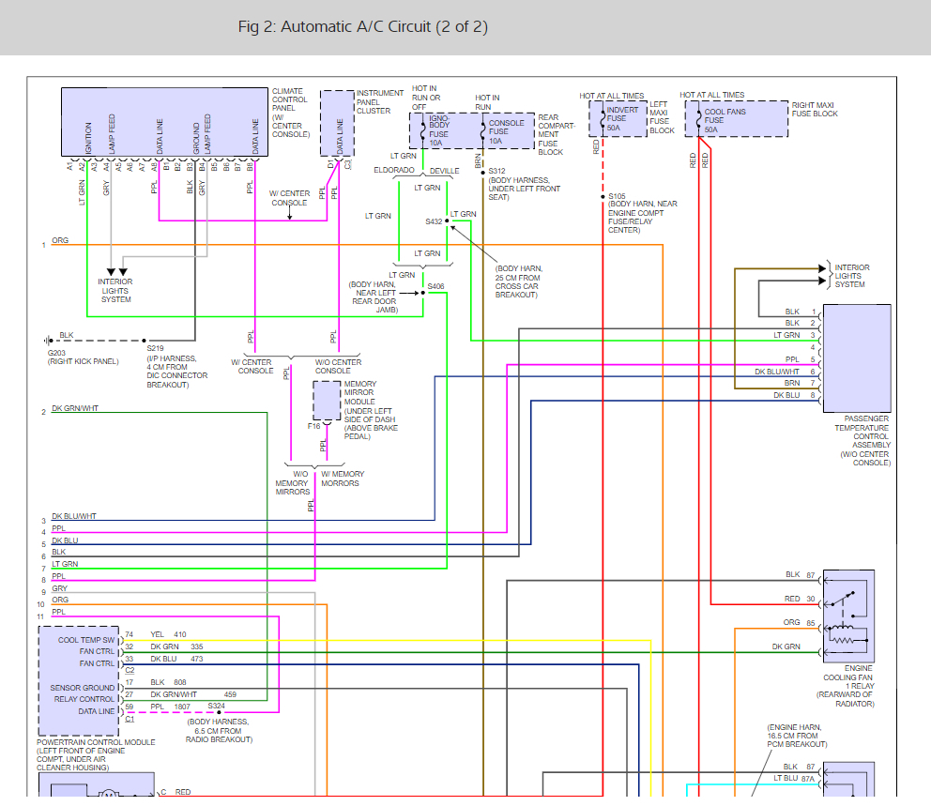Select the Climate Control Panel component box
Image resolution: width=931 pixels, height=806 pixels.
(x=164, y=122)
